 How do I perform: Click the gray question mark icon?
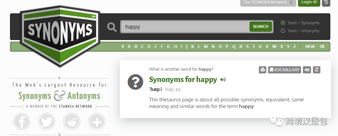[x=135, y=82]
